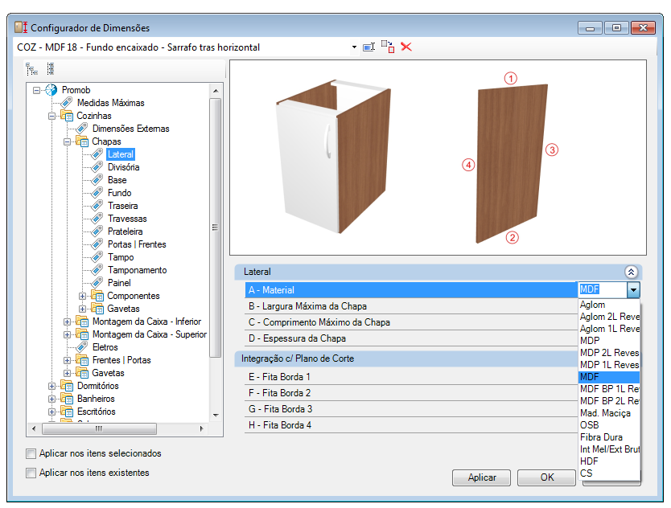Click the copy configuration icon beside the red X

coord(388,47)
